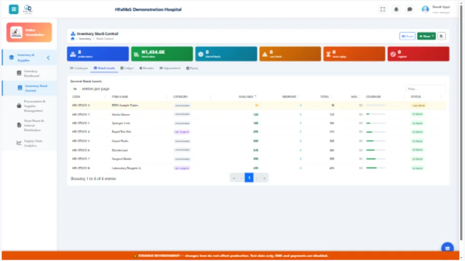
Task: Click the Supply Chain Analytics chart icon
Action: (x=19, y=143)
